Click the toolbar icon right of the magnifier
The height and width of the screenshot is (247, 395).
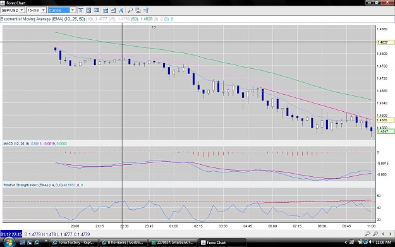(x=138, y=10)
